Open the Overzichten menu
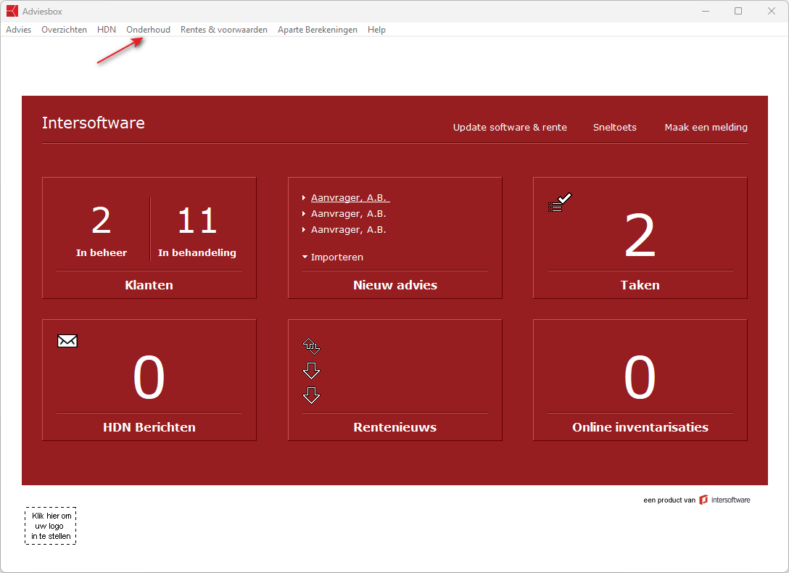 (64, 30)
